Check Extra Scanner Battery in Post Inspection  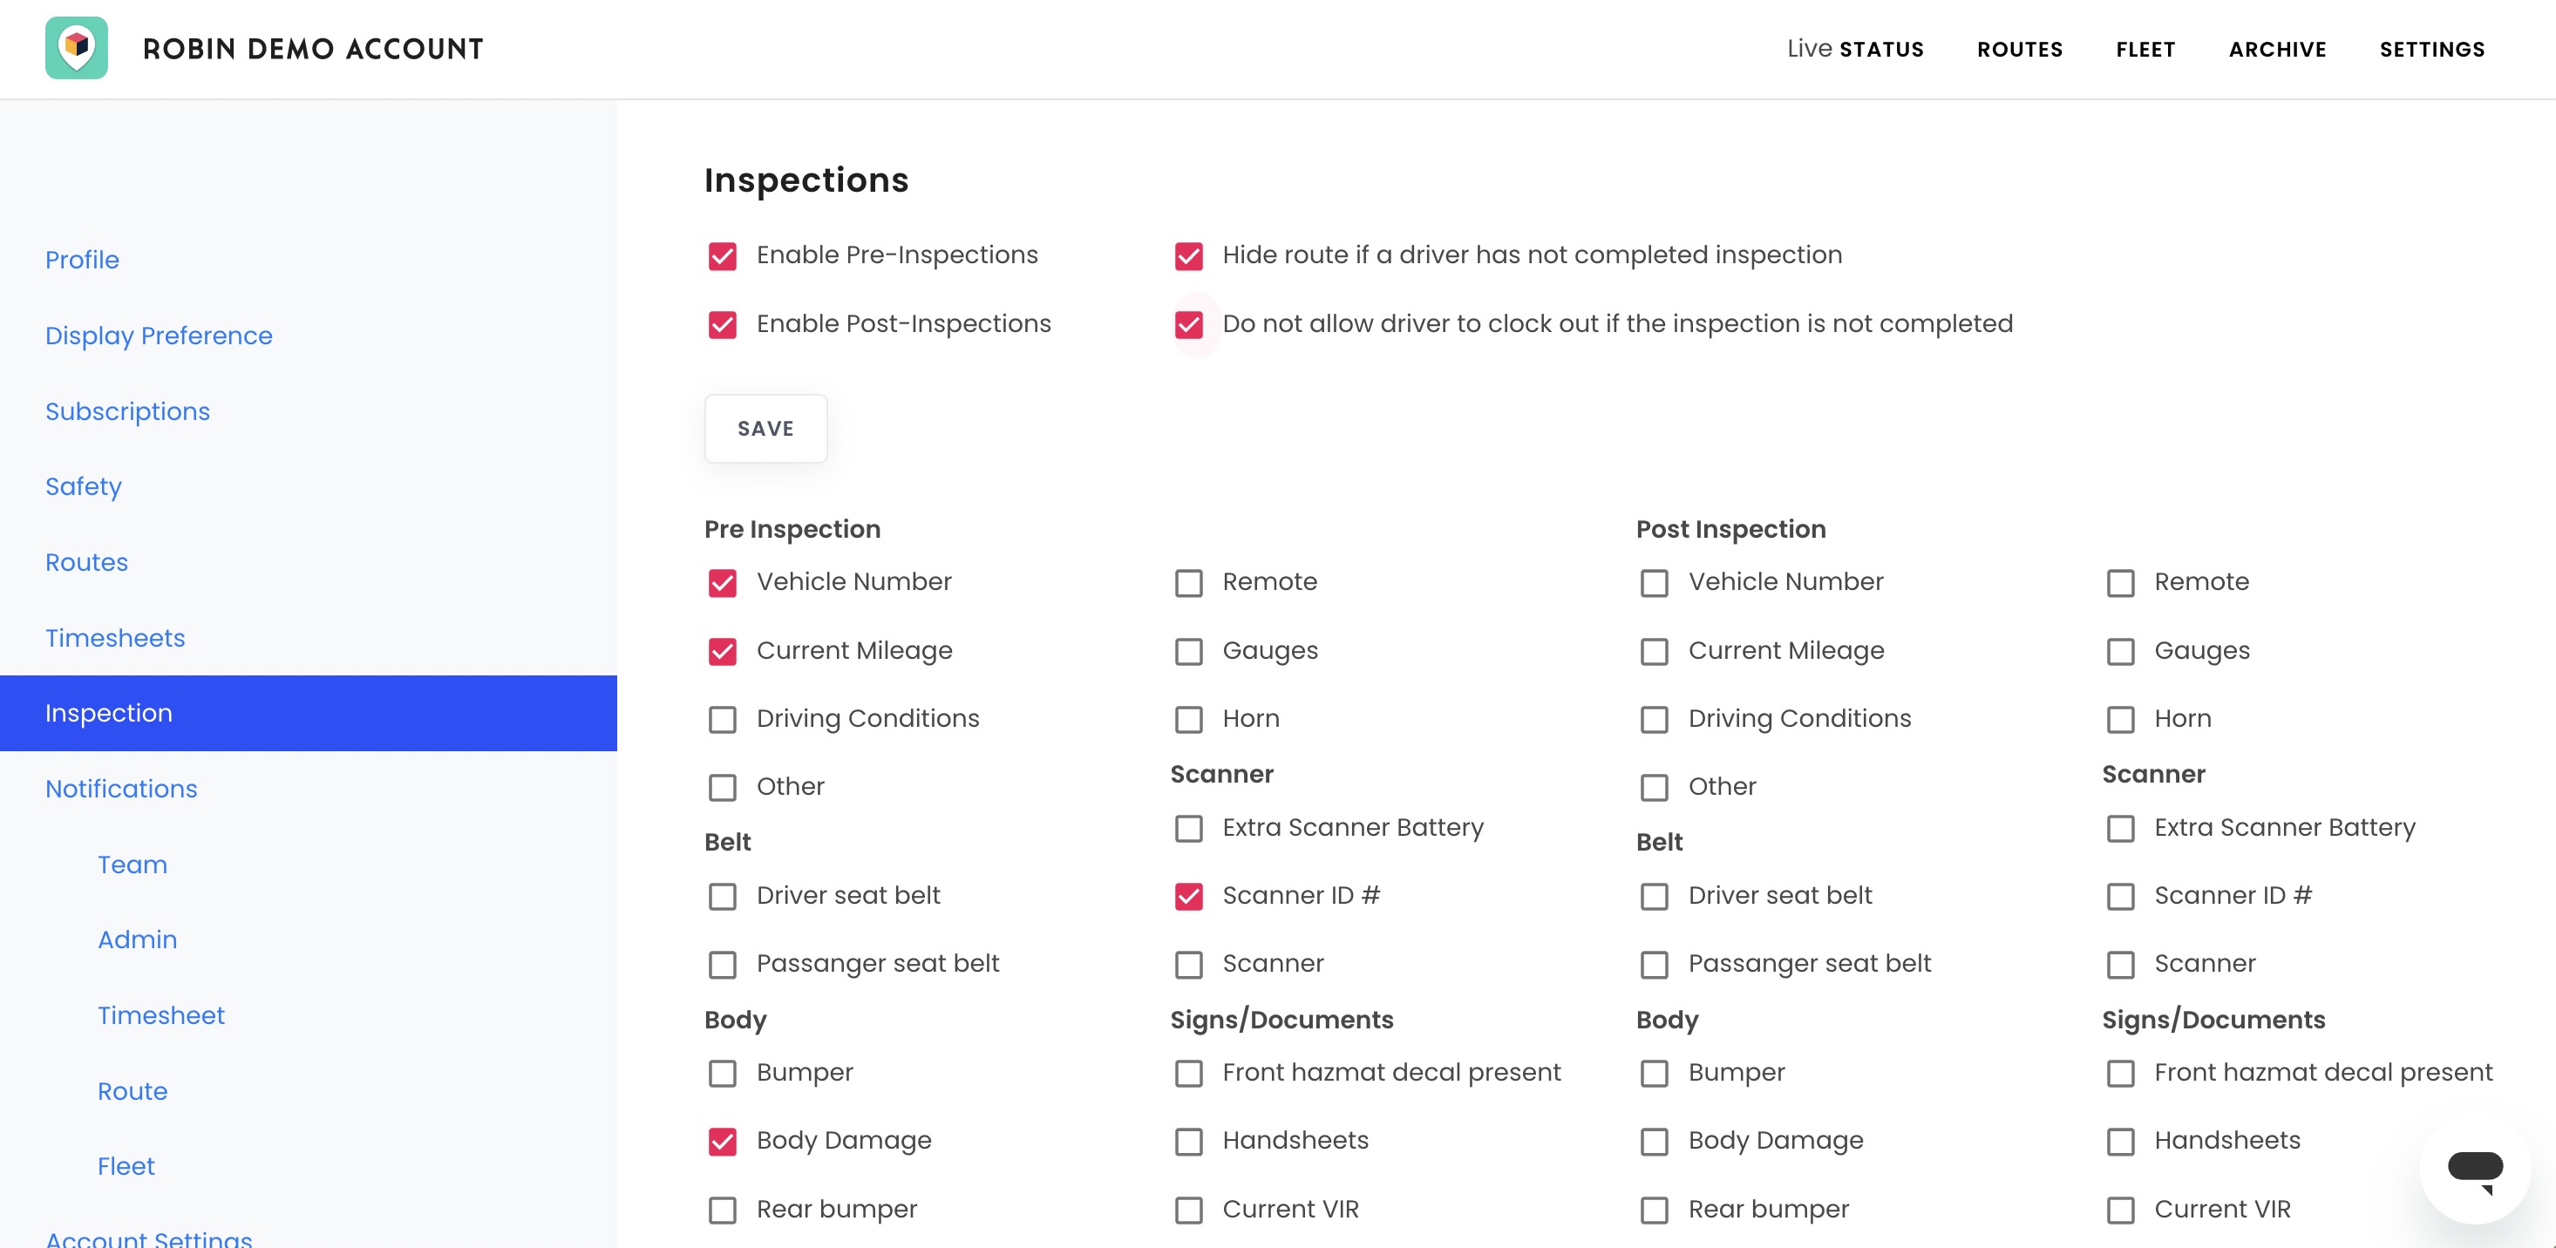2120,828
